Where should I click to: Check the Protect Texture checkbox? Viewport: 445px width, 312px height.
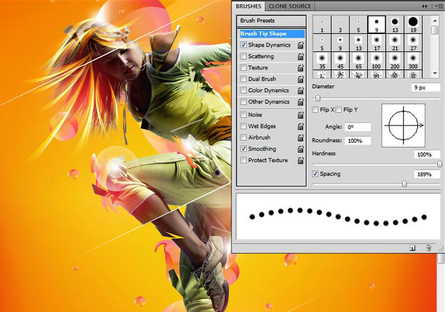[x=243, y=160]
